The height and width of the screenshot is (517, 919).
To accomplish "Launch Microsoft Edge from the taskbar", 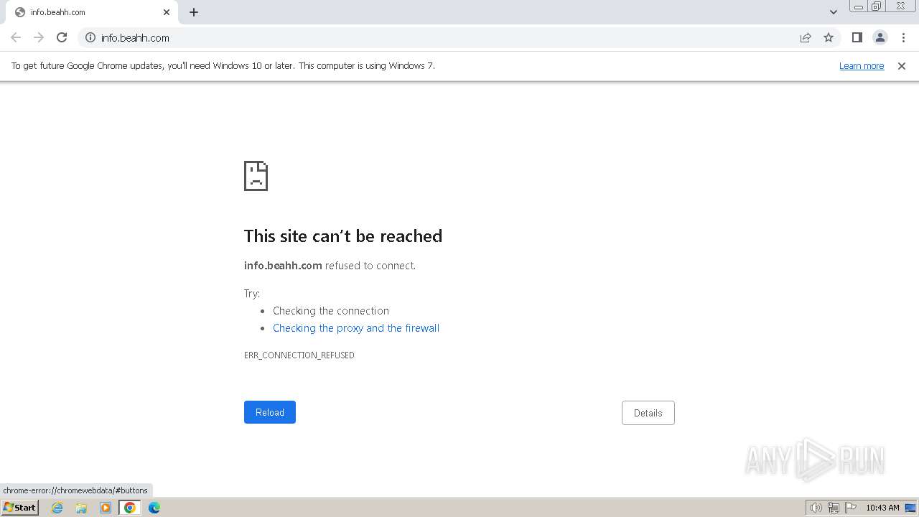I will point(154,508).
